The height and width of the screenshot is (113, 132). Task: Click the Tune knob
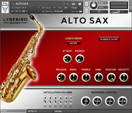94,5
